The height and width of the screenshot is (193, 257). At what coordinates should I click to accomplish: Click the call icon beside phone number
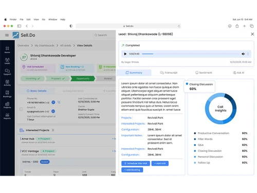pyautogui.click(x=59, y=102)
